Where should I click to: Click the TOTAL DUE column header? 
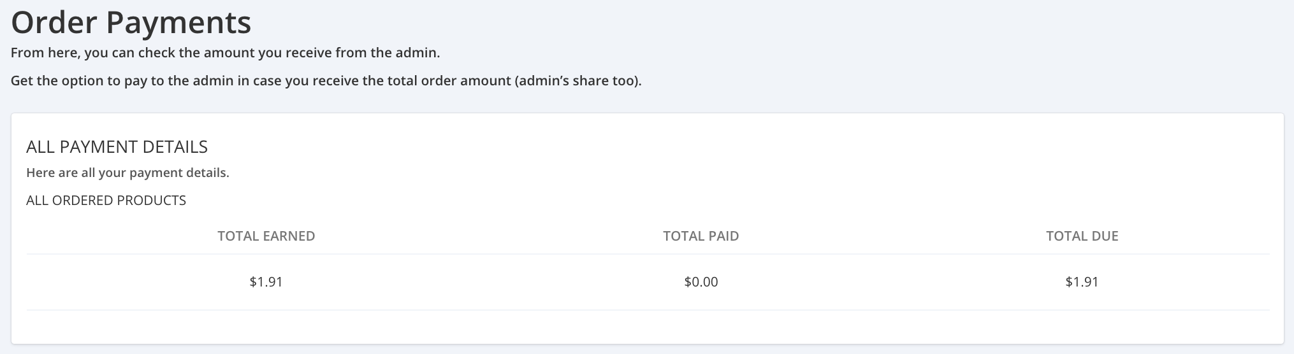click(1082, 236)
